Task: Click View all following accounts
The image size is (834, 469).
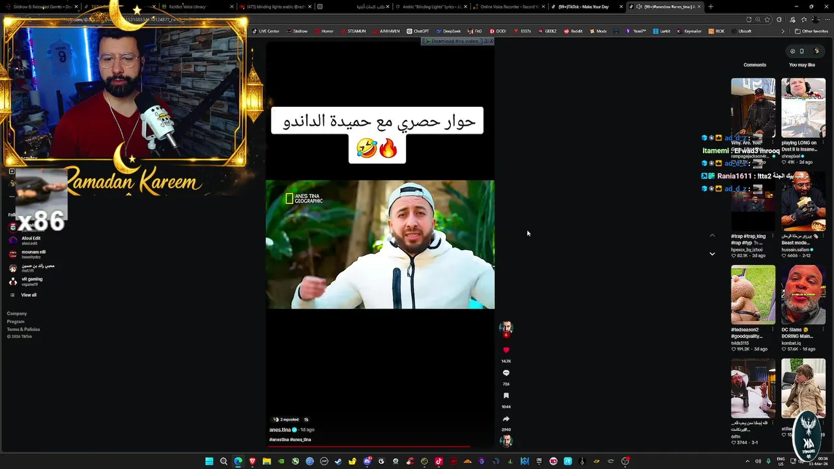Action: [x=29, y=295]
